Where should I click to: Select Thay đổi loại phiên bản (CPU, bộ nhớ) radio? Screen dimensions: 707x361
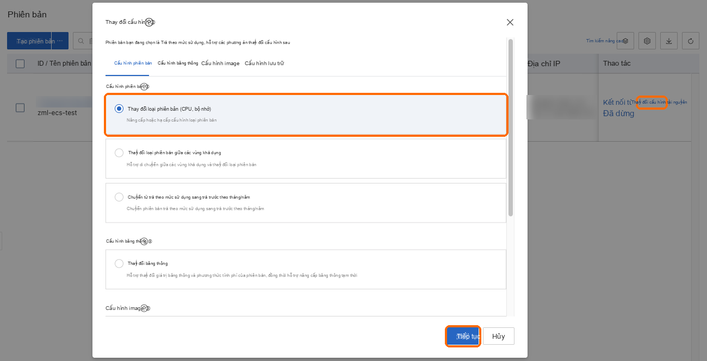pyautogui.click(x=119, y=109)
